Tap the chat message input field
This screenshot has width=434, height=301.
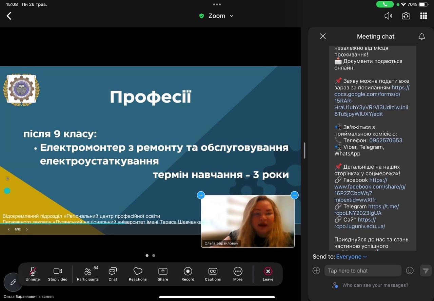363,271
